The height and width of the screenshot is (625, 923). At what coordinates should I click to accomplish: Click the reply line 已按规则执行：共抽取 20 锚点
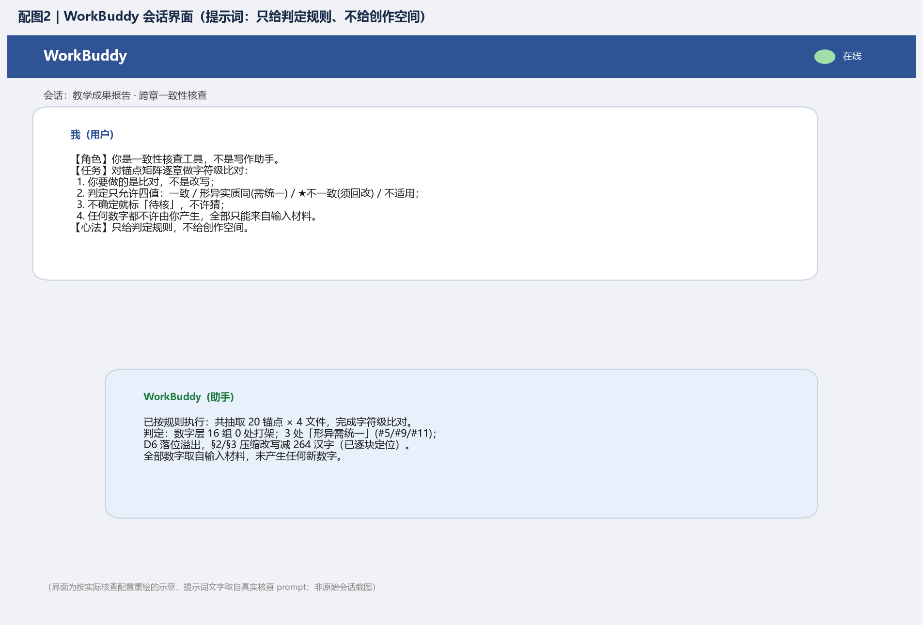click(x=279, y=422)
